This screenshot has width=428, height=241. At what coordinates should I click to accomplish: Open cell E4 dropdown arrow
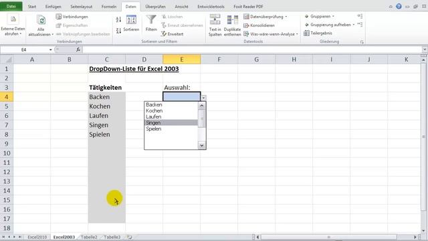click(203, 98)
